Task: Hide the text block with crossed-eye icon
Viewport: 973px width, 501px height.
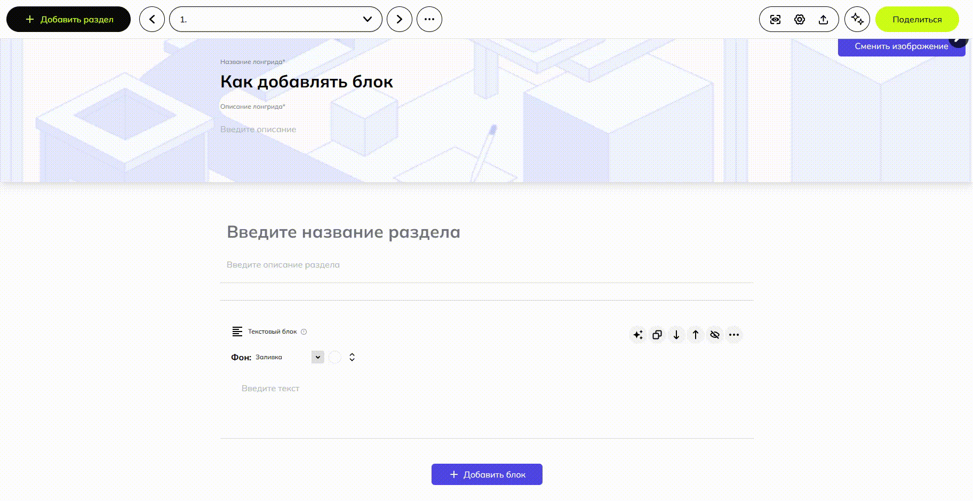Action: click(x=715, y=335)
